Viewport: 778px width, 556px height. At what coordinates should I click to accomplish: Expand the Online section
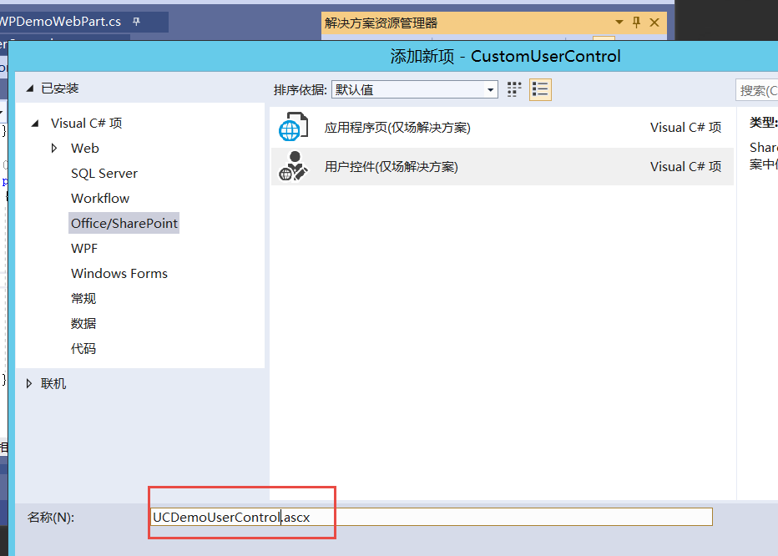pos(28,383)
